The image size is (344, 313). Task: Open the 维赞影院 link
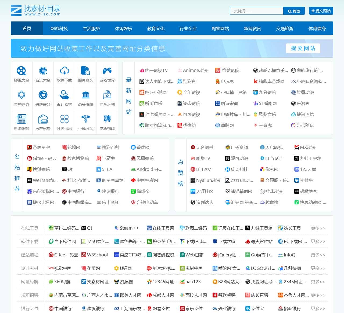point(231,71)
